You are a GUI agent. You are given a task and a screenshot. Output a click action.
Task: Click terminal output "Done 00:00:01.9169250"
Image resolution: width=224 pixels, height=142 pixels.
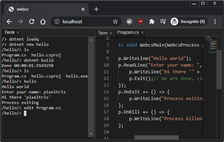28,66
